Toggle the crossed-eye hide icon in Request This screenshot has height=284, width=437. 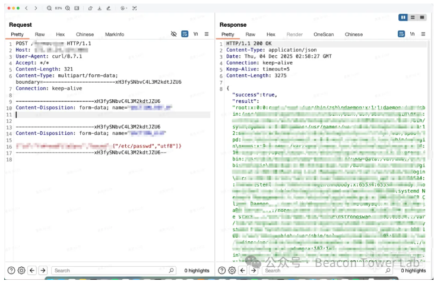click(173, 34)
